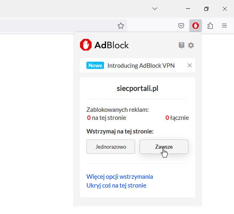234x214 pixels.
Task: Select Ukryj coś na tej stronie
Action: click(116, 186)
